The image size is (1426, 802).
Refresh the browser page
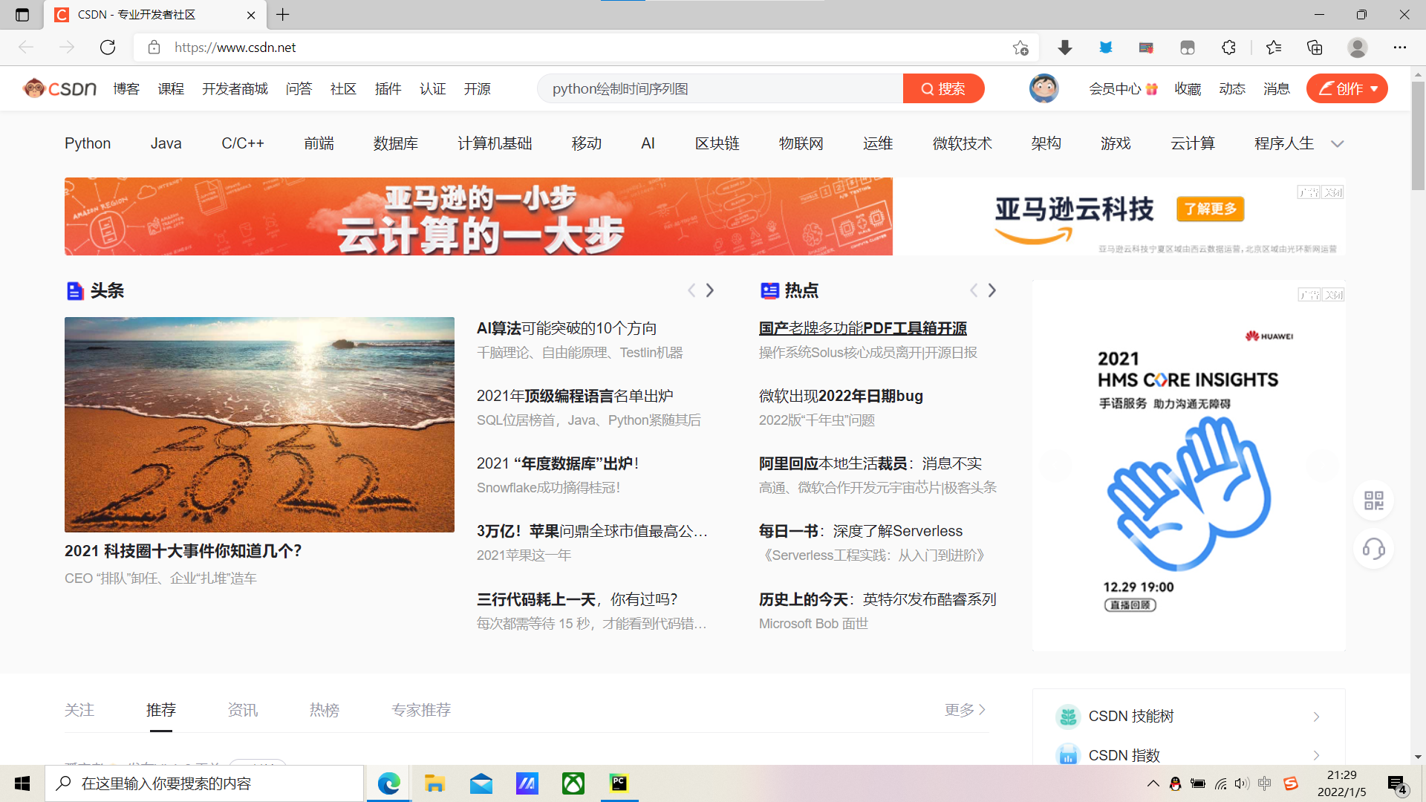(x=108, y=48)
